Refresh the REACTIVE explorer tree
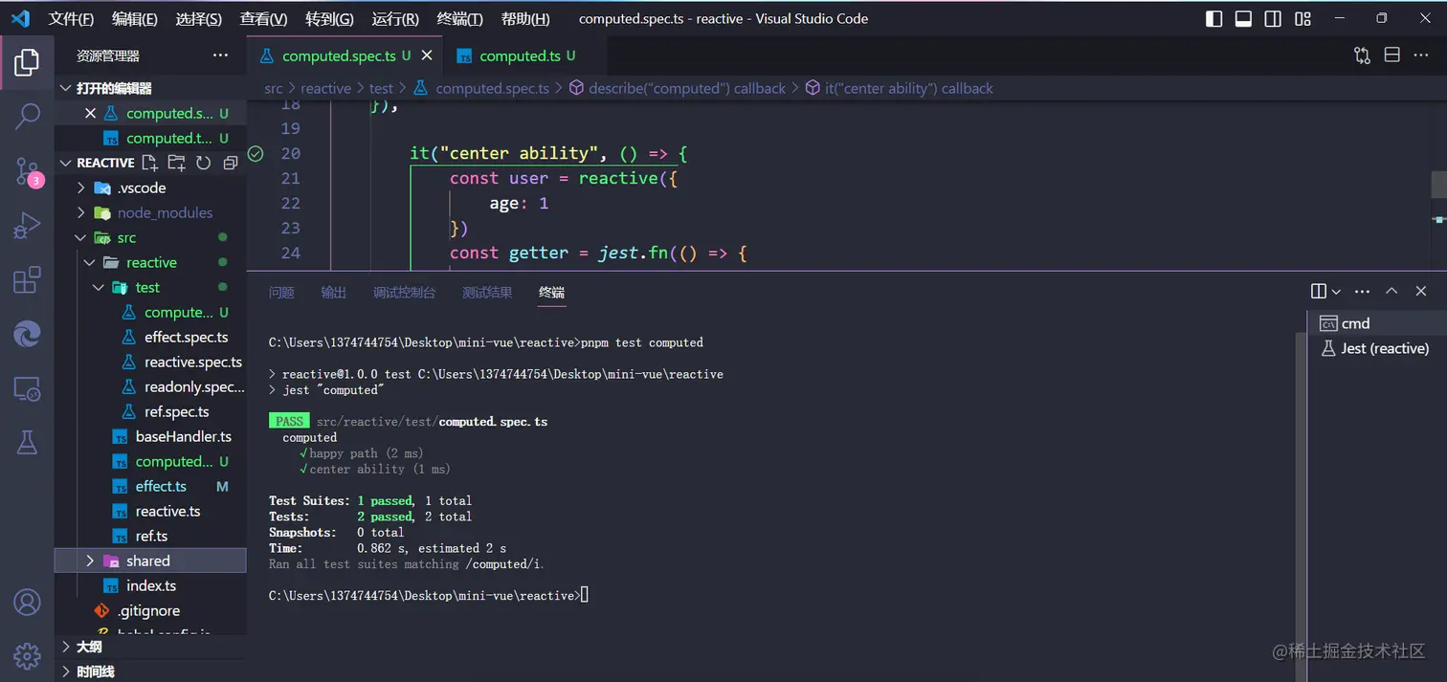 pyautogui.click(x=203, y=163)
